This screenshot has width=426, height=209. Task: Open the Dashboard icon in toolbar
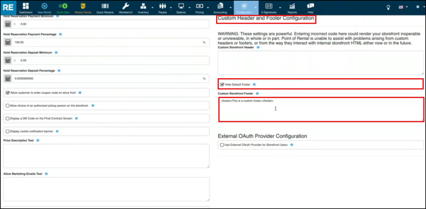coord(25,8)
